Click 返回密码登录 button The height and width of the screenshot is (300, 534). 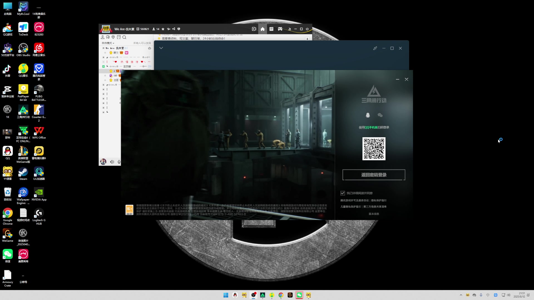(374, 175)
